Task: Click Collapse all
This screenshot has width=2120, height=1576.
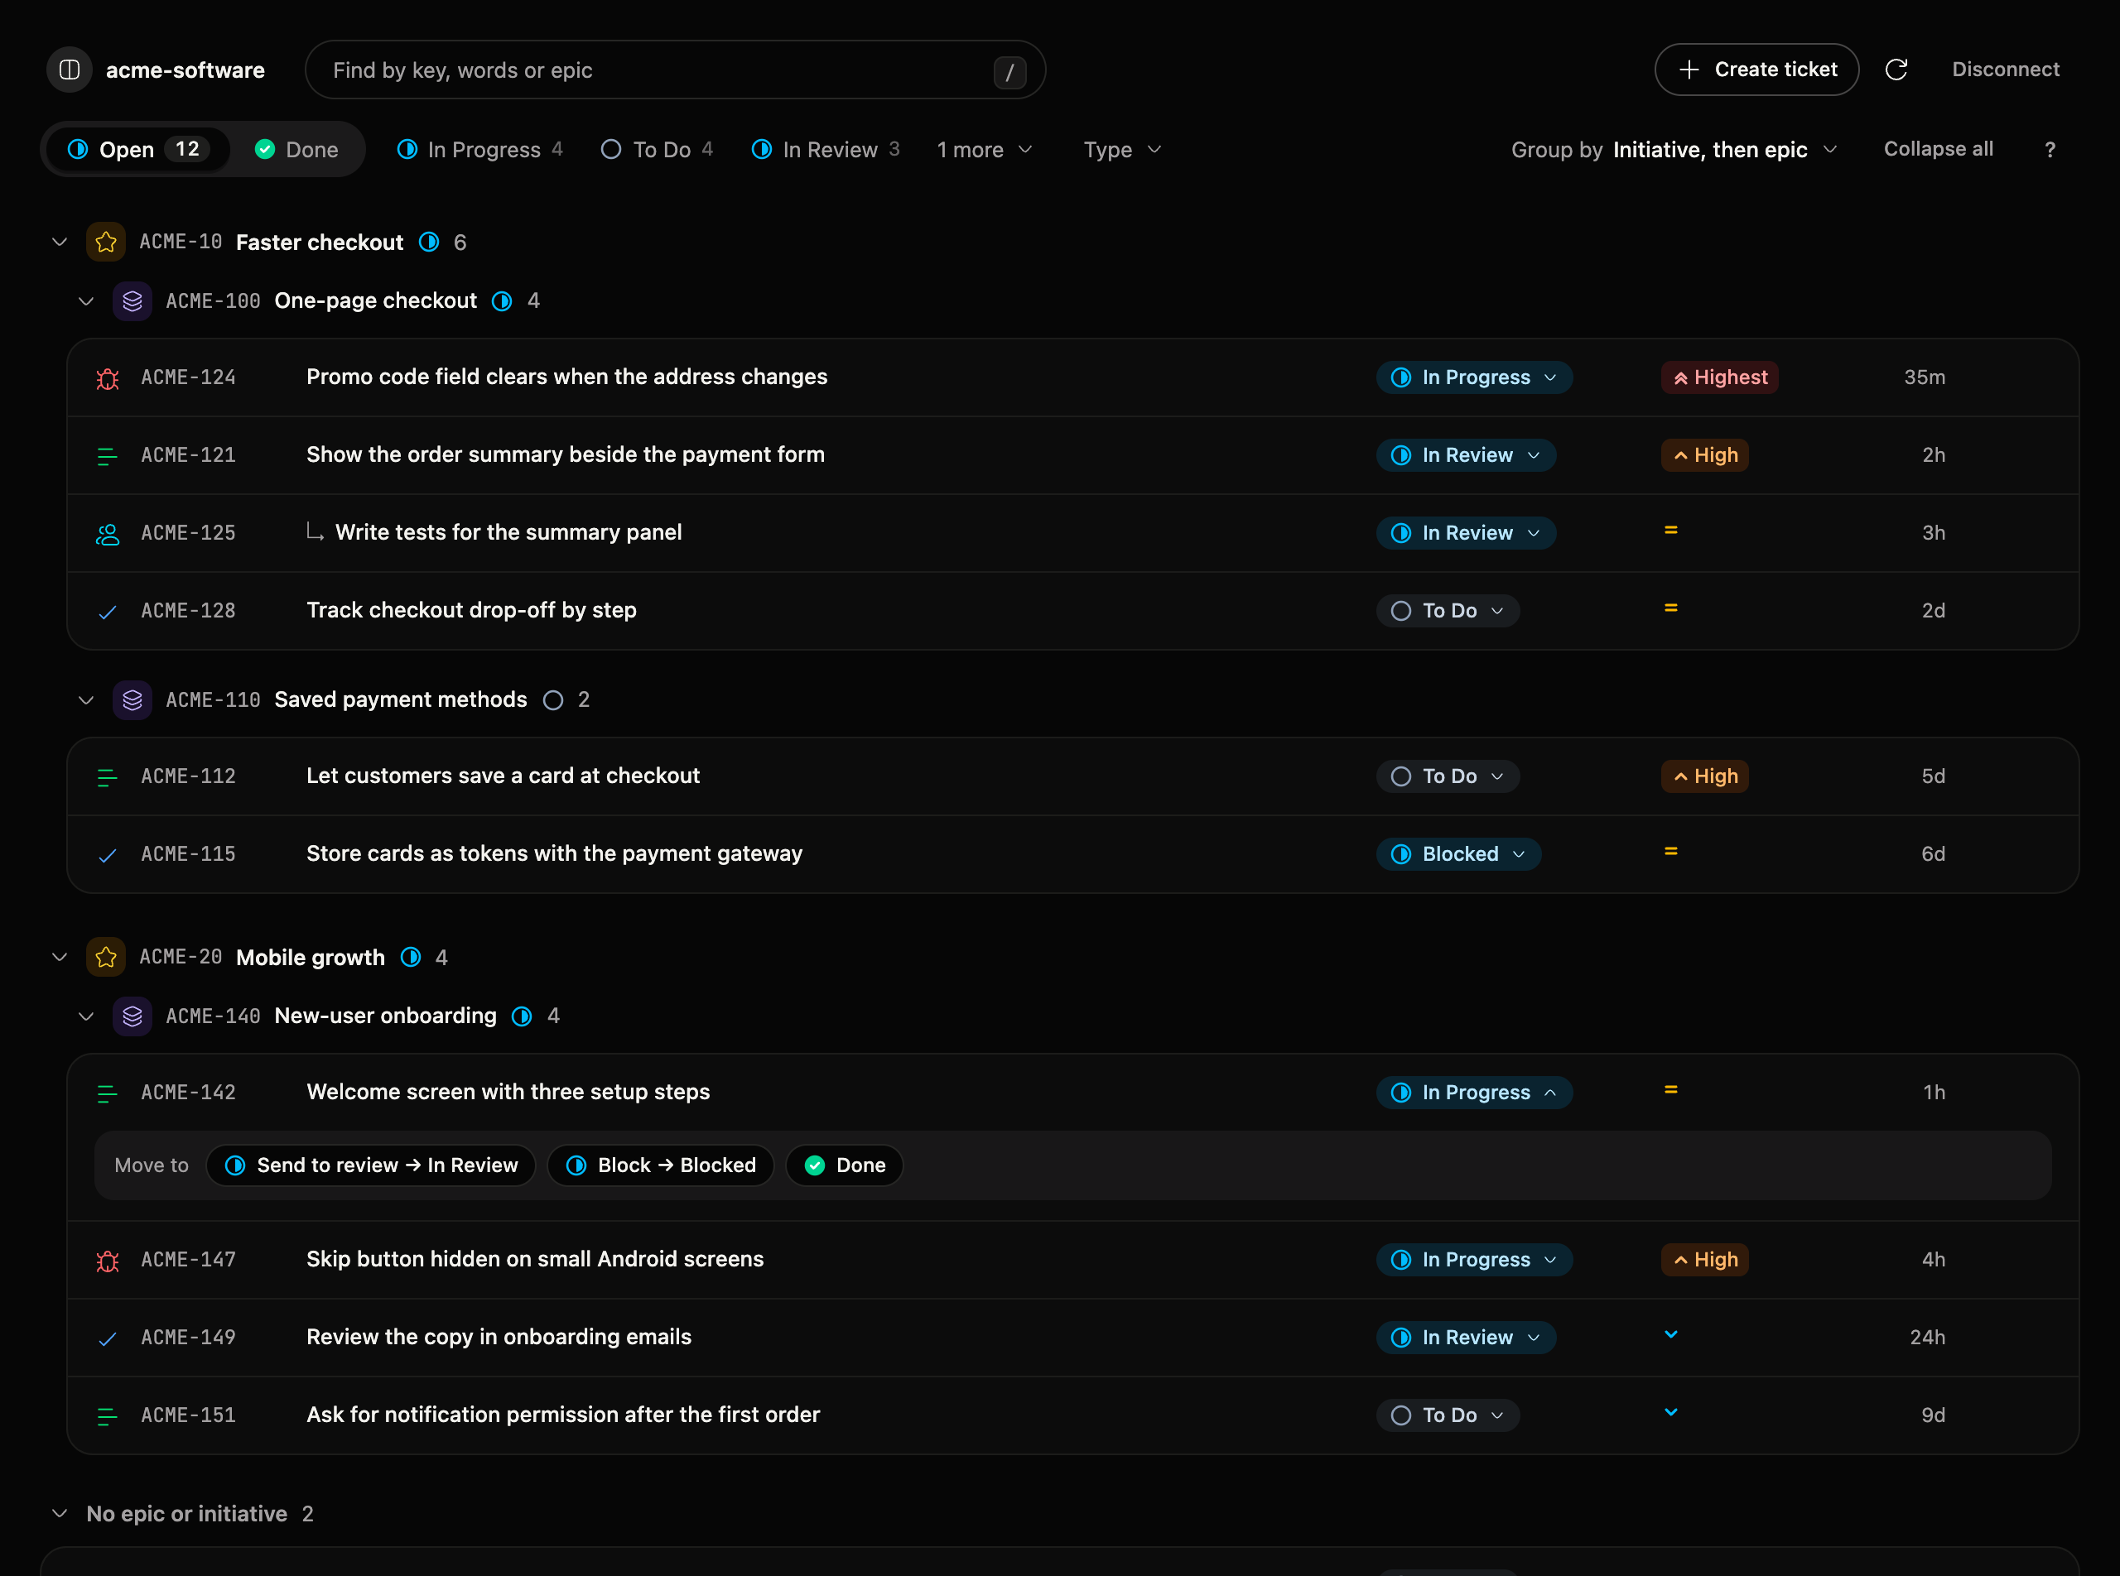Action: [x=1938, y=149]
